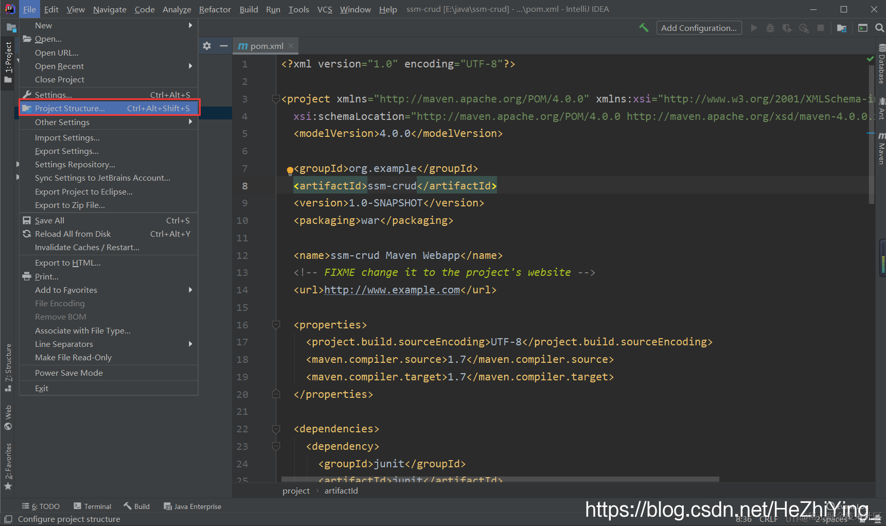Toggle the 2: Favorites tool window
The image size is (886, 526).
(8, 466)
